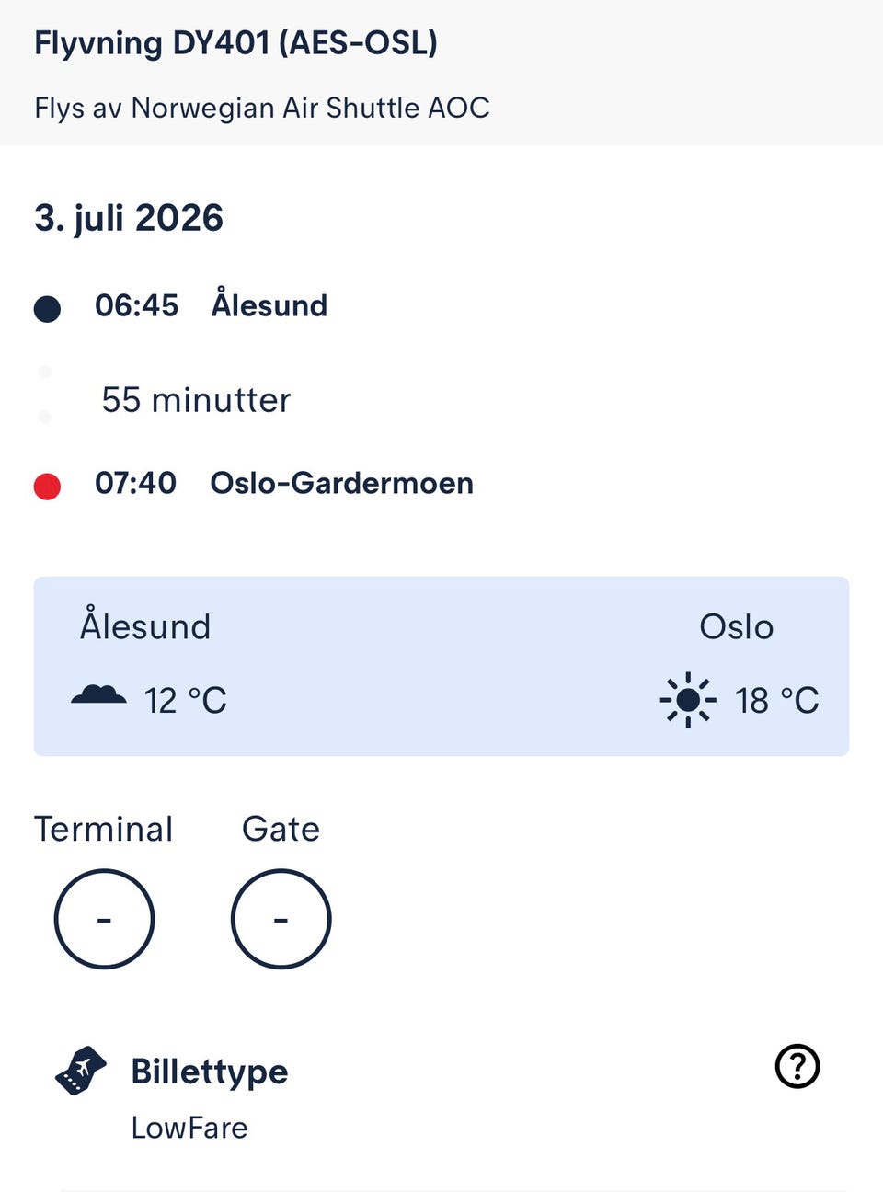The height and width of the screenshot is (1192, 883).
Task: Tap the date 3. juli 2026
Action: 129,219
